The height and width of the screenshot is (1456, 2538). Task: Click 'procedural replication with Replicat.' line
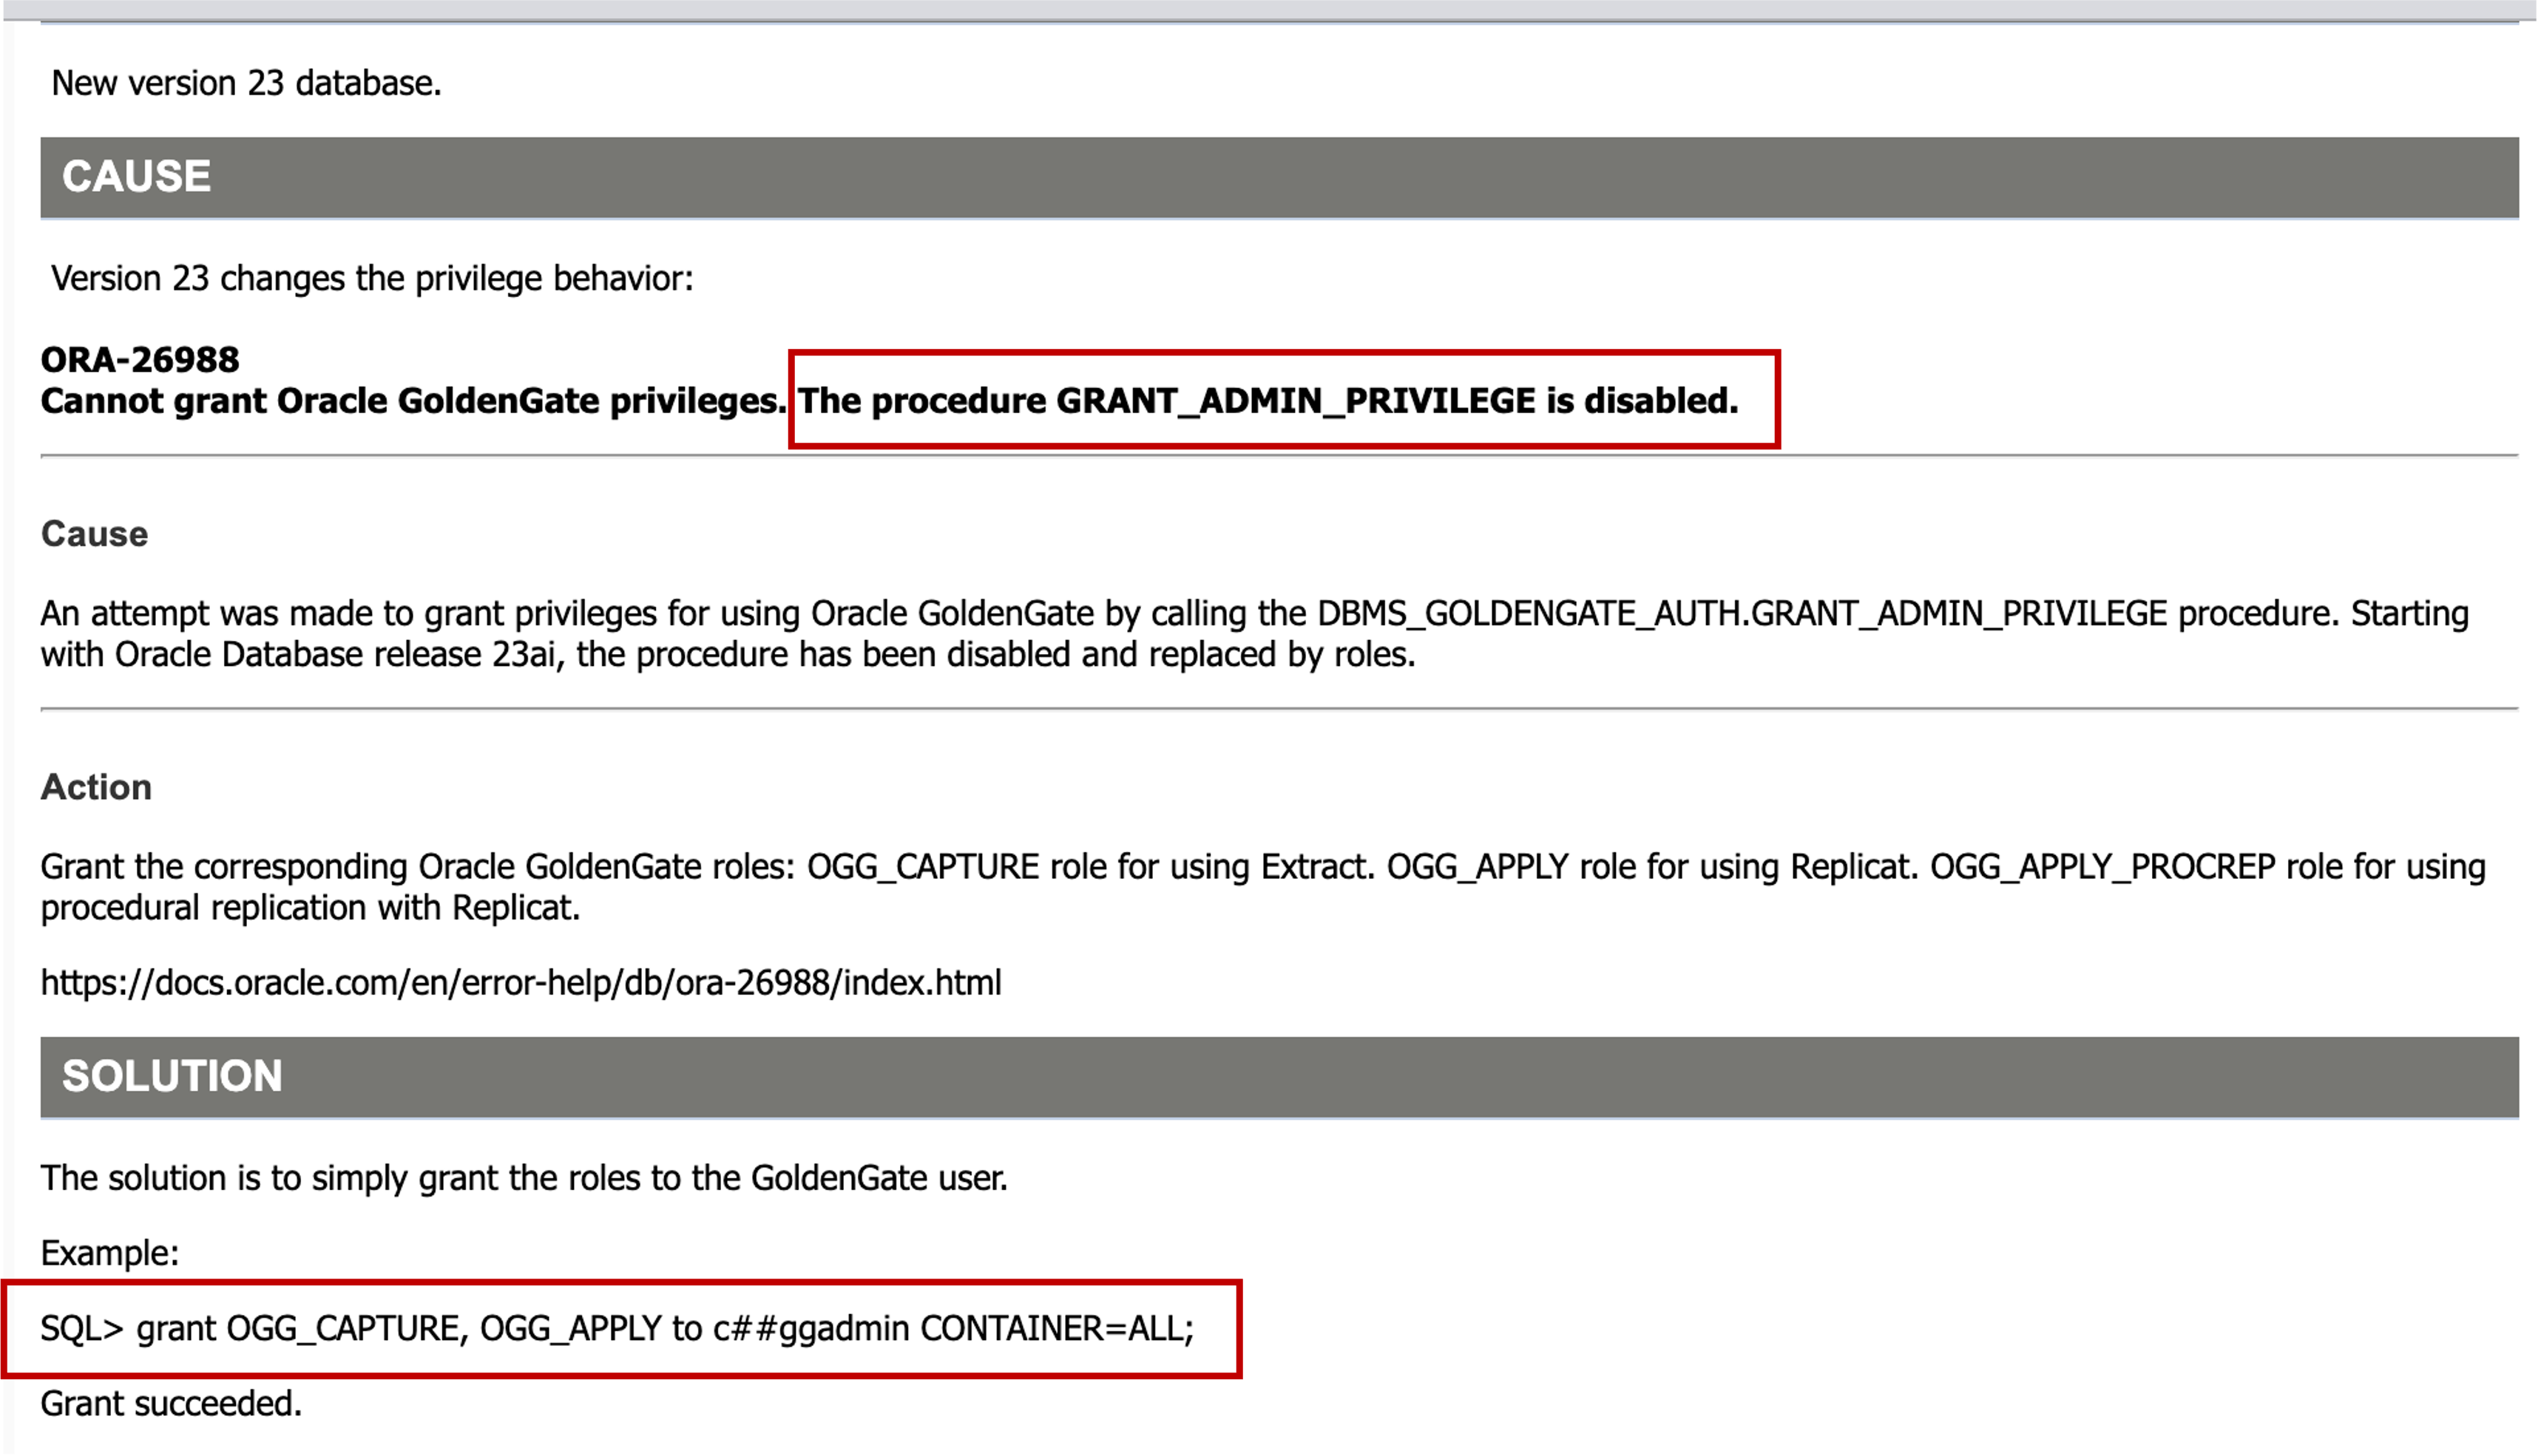coord(310,908)
